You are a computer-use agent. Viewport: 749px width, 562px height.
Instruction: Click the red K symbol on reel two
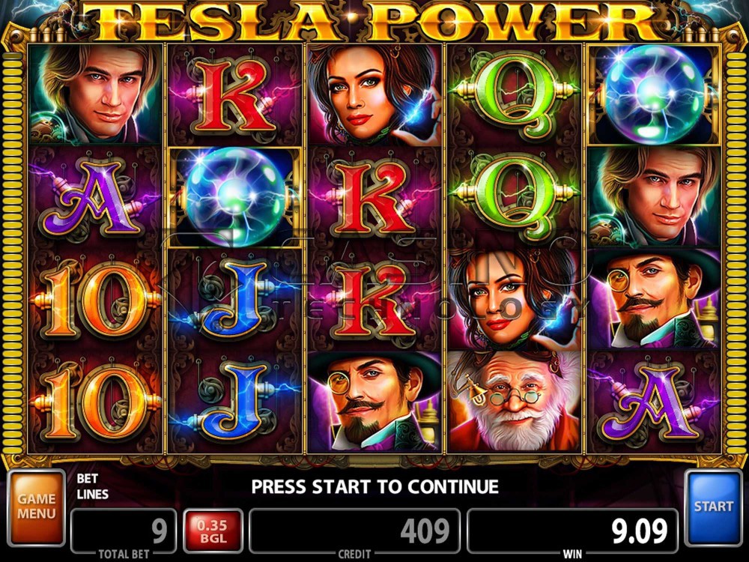click(235, 94)
